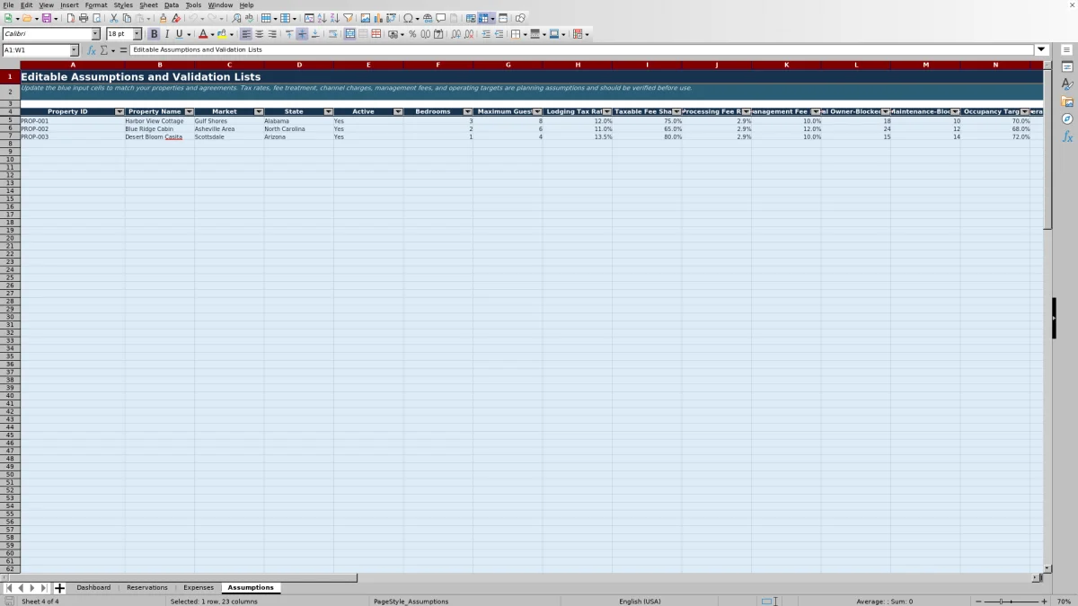Click the Sort Descending icon

pos(334,18)
